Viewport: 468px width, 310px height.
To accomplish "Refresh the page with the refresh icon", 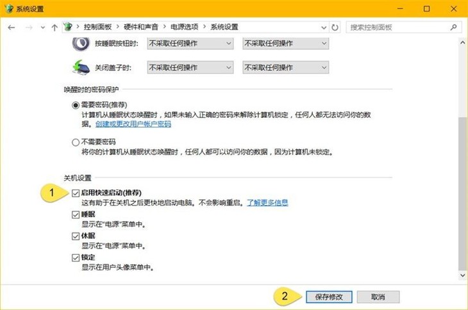I will tap(335, 28).
